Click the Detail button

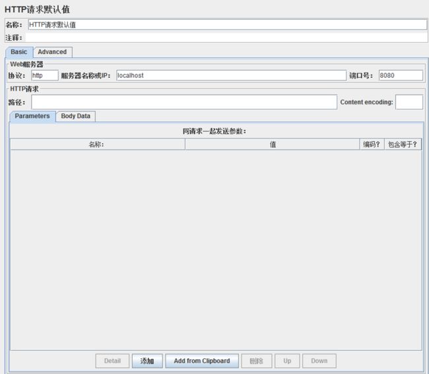(x=112, y=361)
